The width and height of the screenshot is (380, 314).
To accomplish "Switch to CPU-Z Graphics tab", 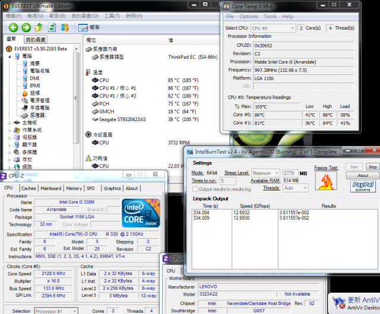I will [x=112, y=188].
